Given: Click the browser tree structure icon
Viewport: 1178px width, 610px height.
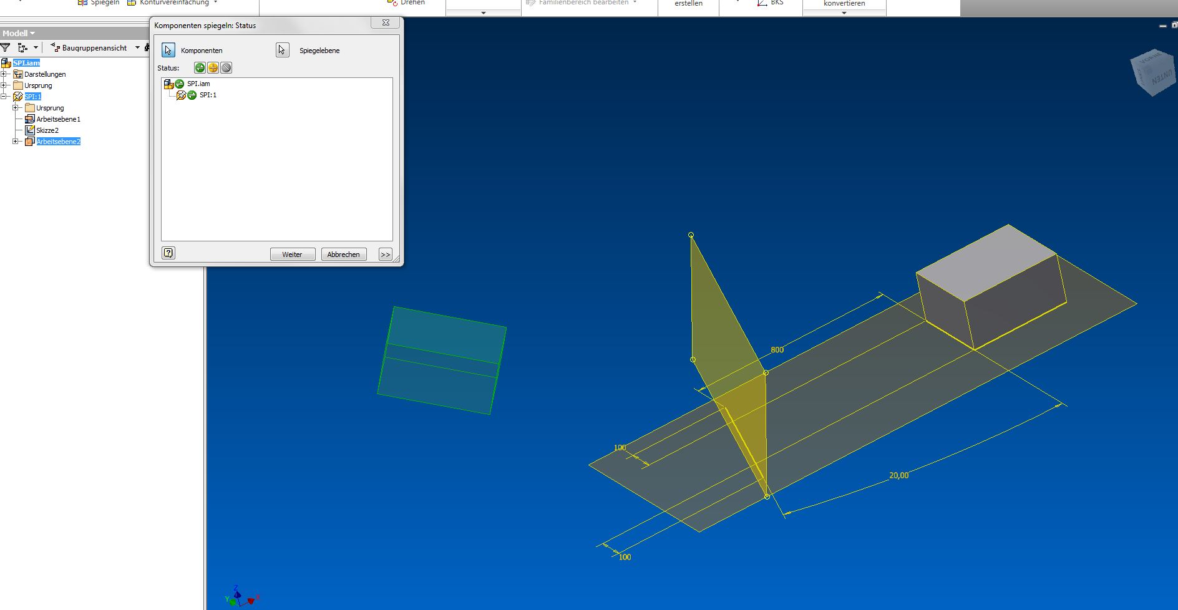Looking at the screenshot, I should pyautogui.click(x=23, y=47).
